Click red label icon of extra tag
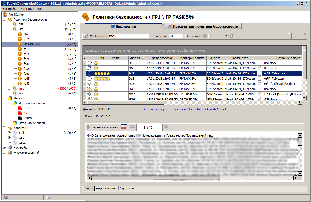Viewport: 311px width, 202px height. 20,108
